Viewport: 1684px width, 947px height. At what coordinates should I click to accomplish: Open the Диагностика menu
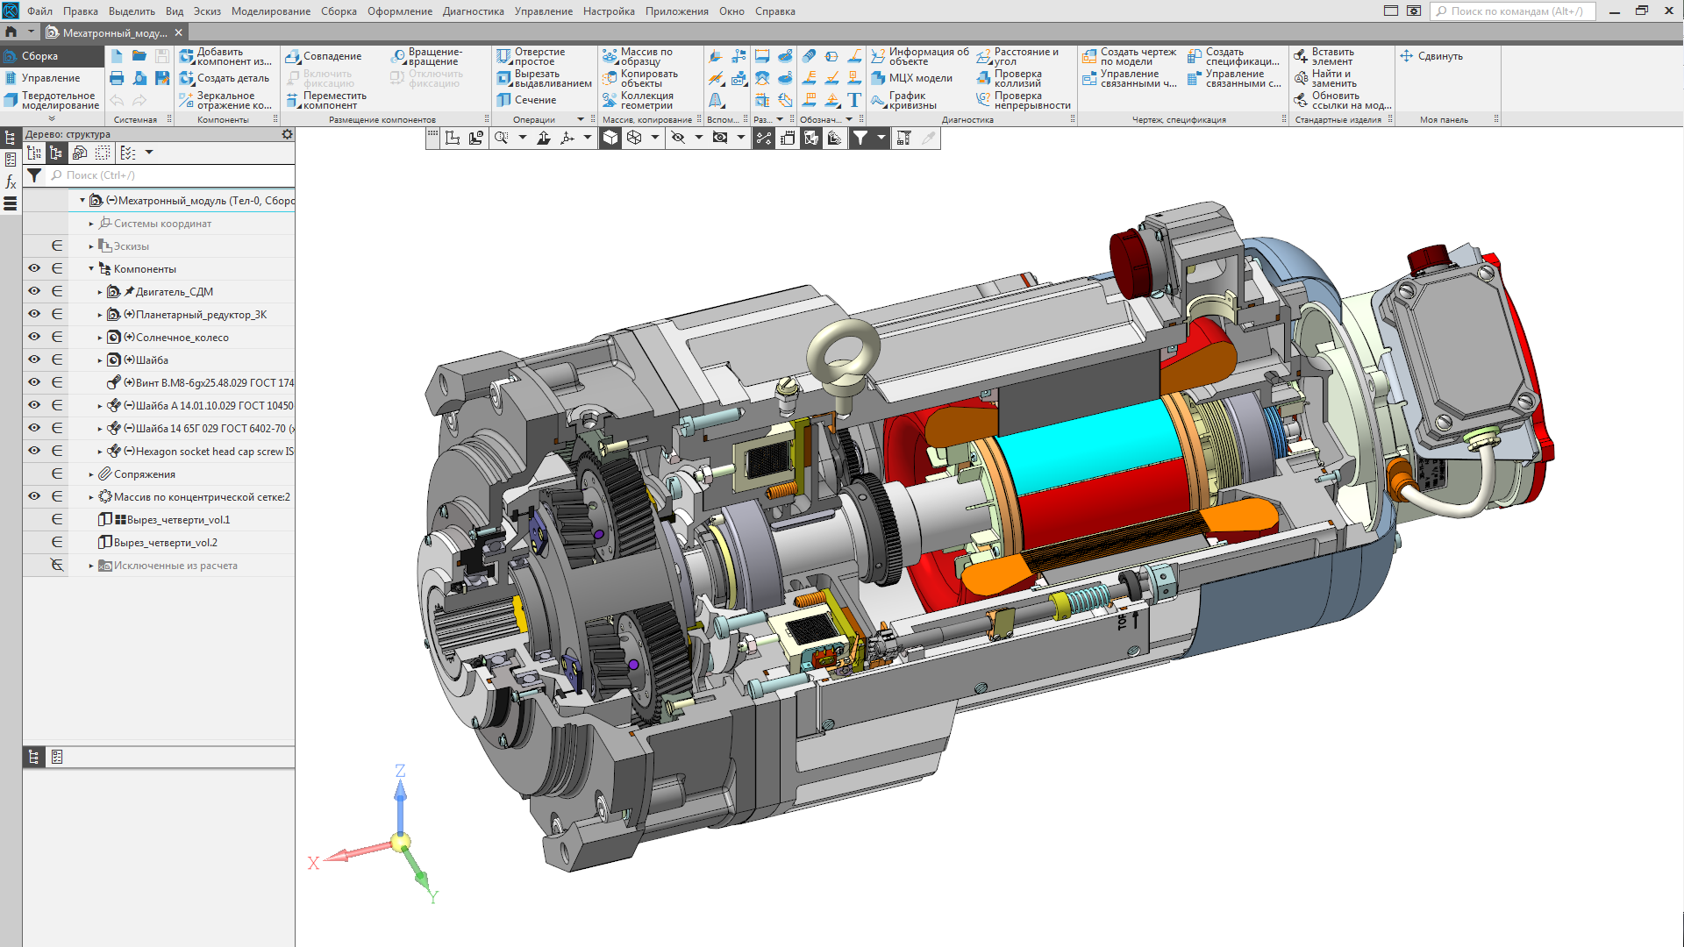[x=473, y=11]
